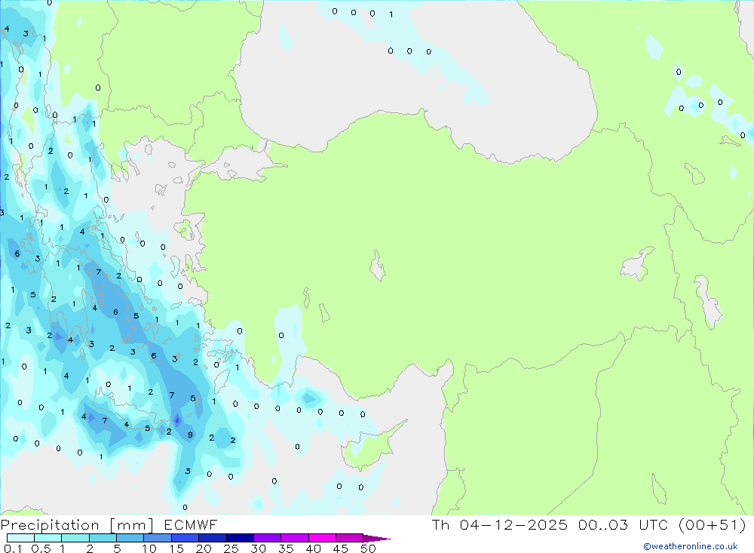Viewport: 754px width, 553px height.
Task: Select the 30 to 35 mm legend swatch
Action: [268, 538]
